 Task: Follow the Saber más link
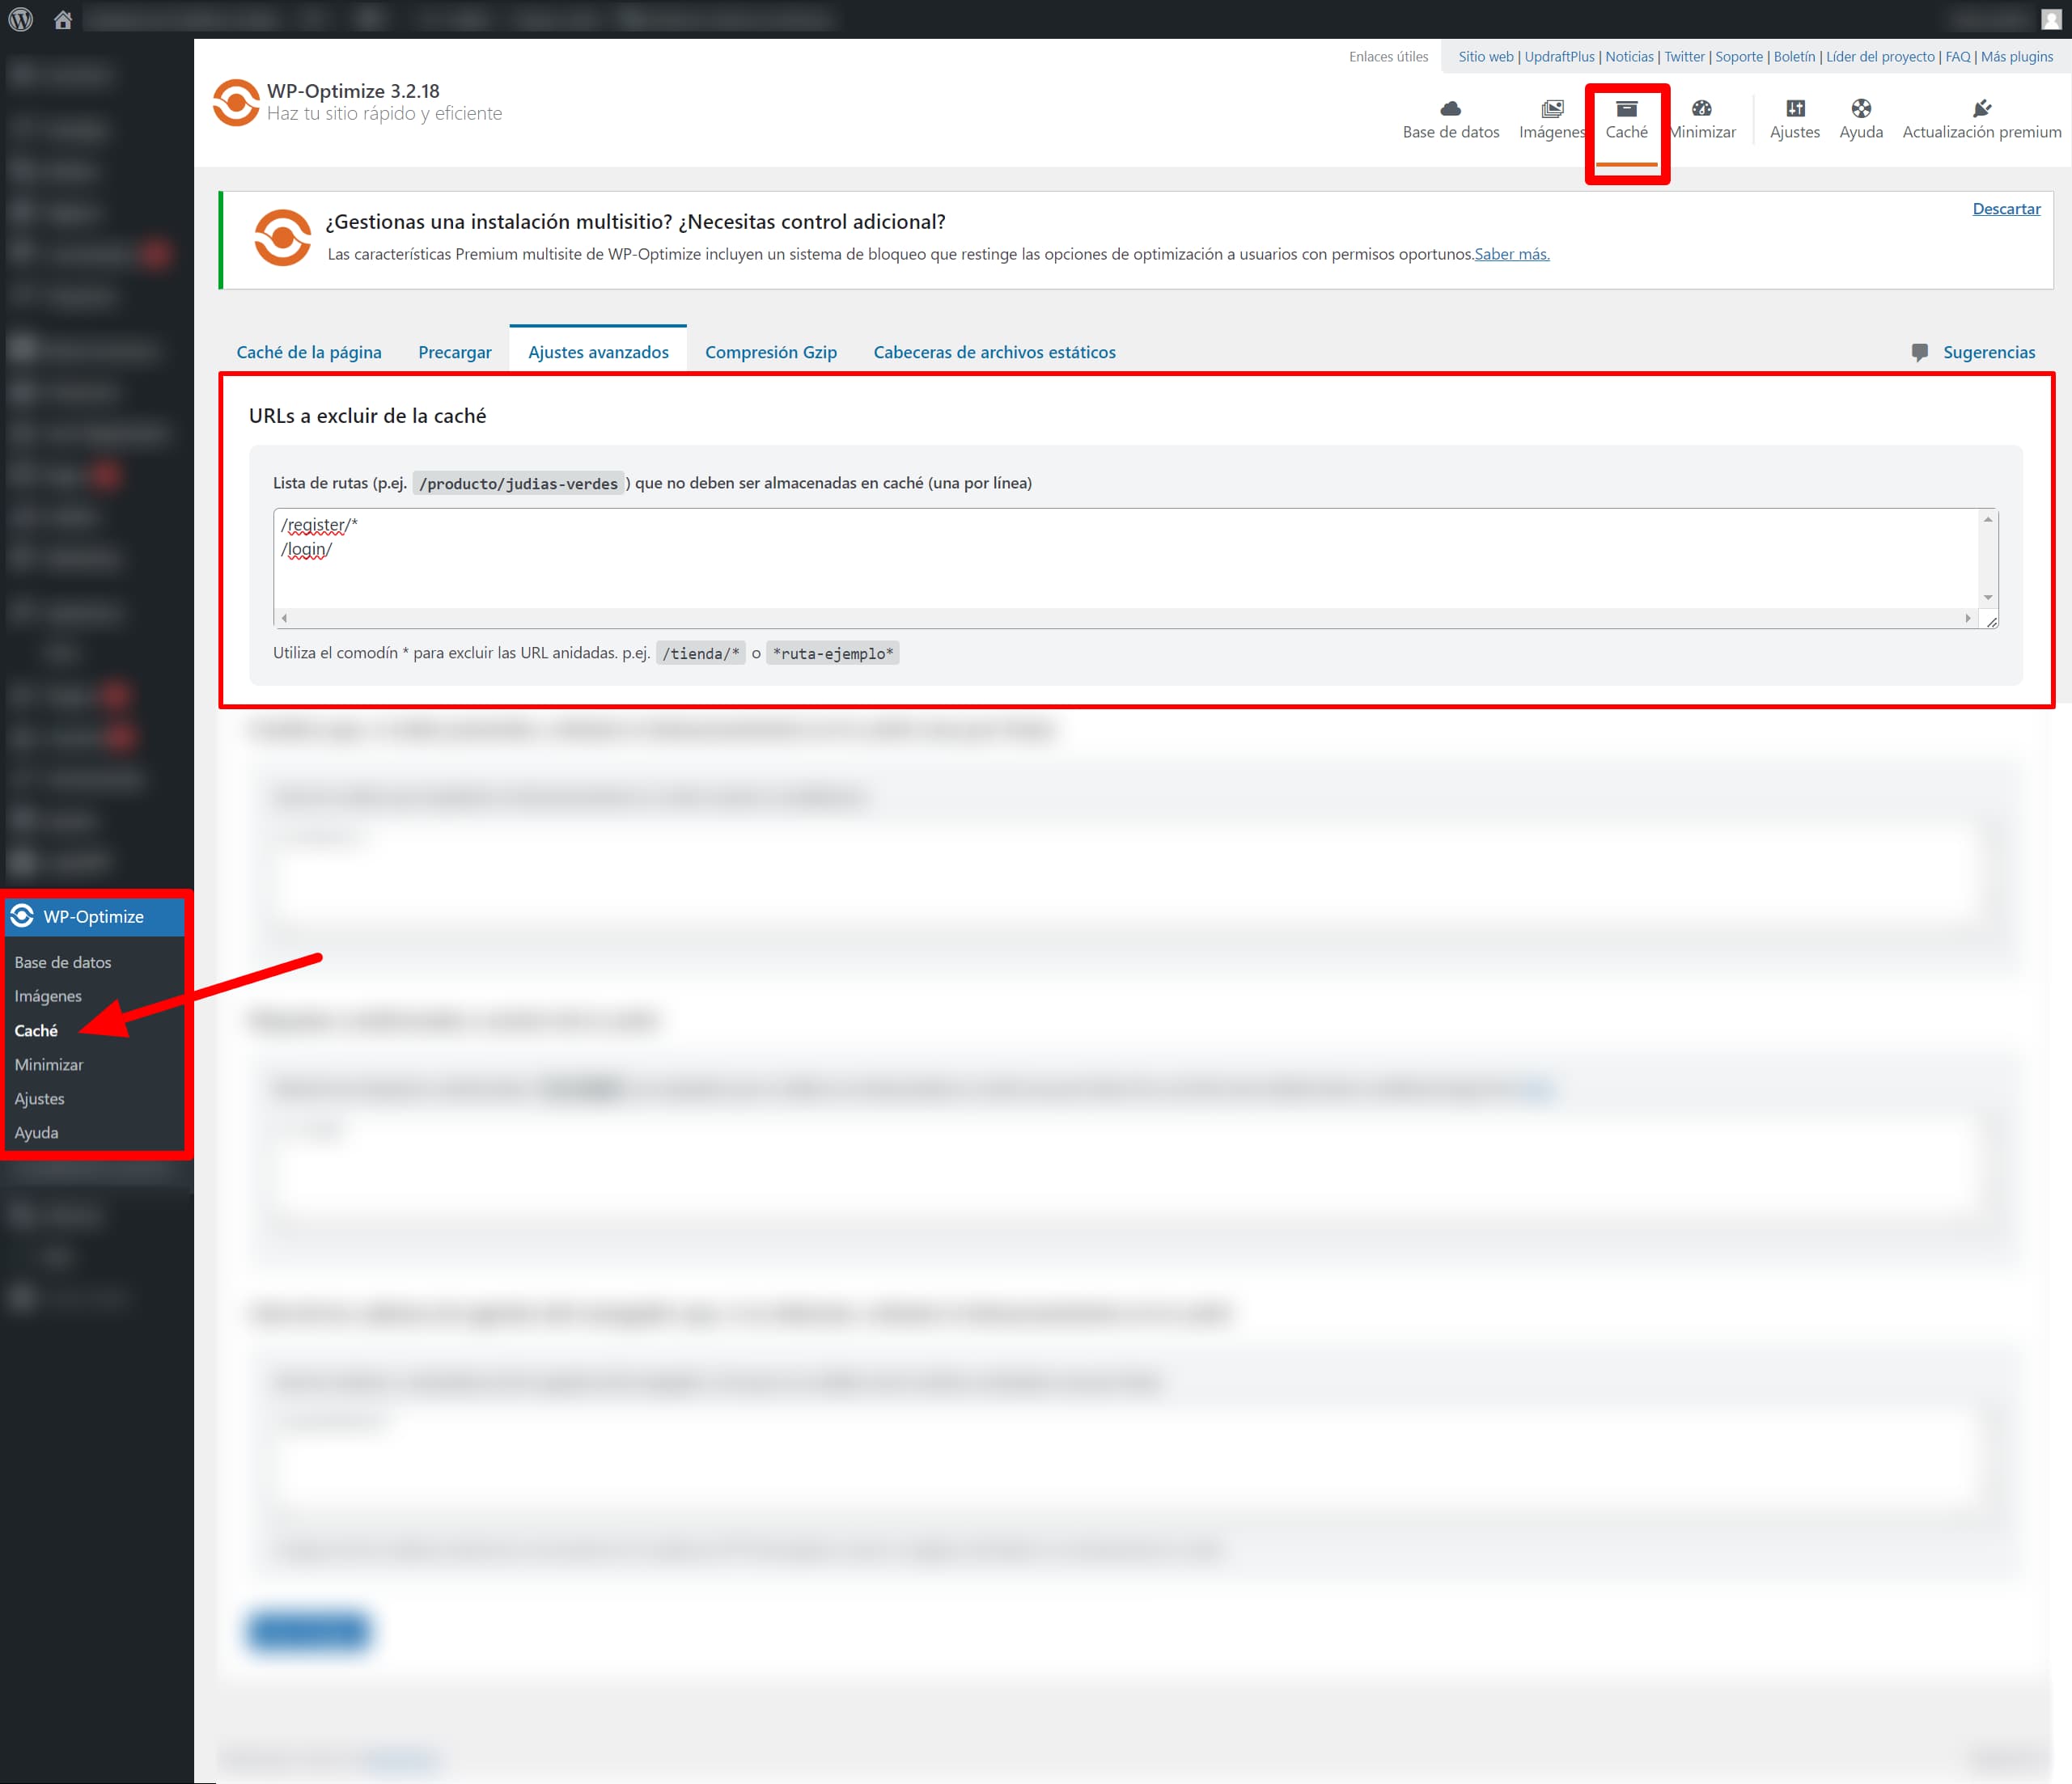tap(1511, 254)
